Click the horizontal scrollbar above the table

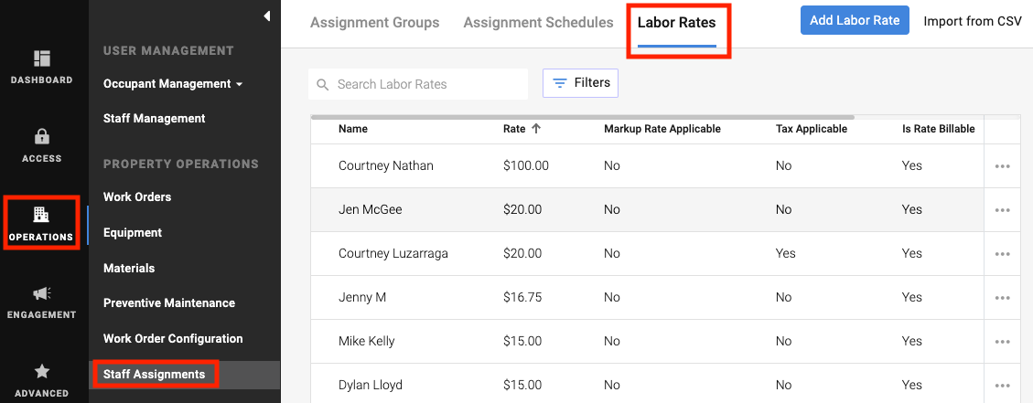coord(582,117)
